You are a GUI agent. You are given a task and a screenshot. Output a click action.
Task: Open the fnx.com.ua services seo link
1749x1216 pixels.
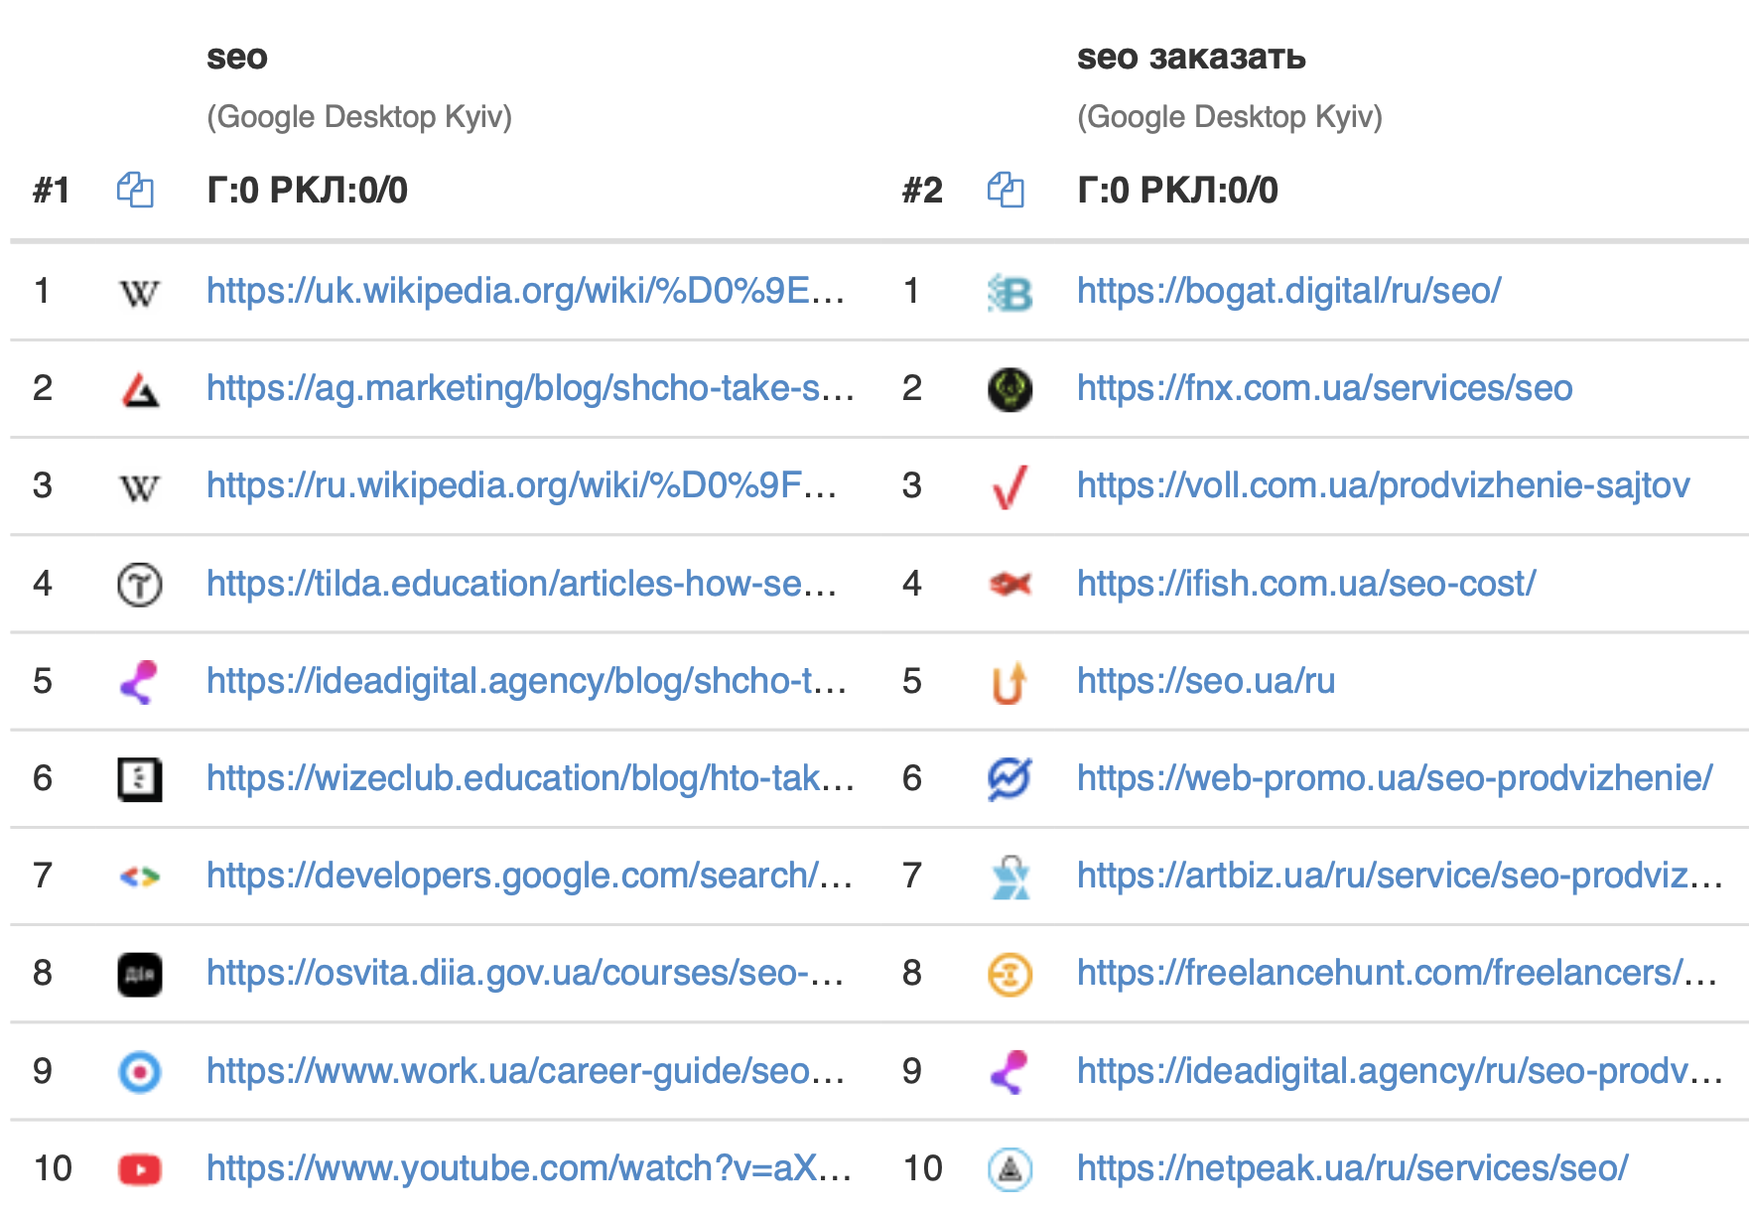[x=1324, y=388]
